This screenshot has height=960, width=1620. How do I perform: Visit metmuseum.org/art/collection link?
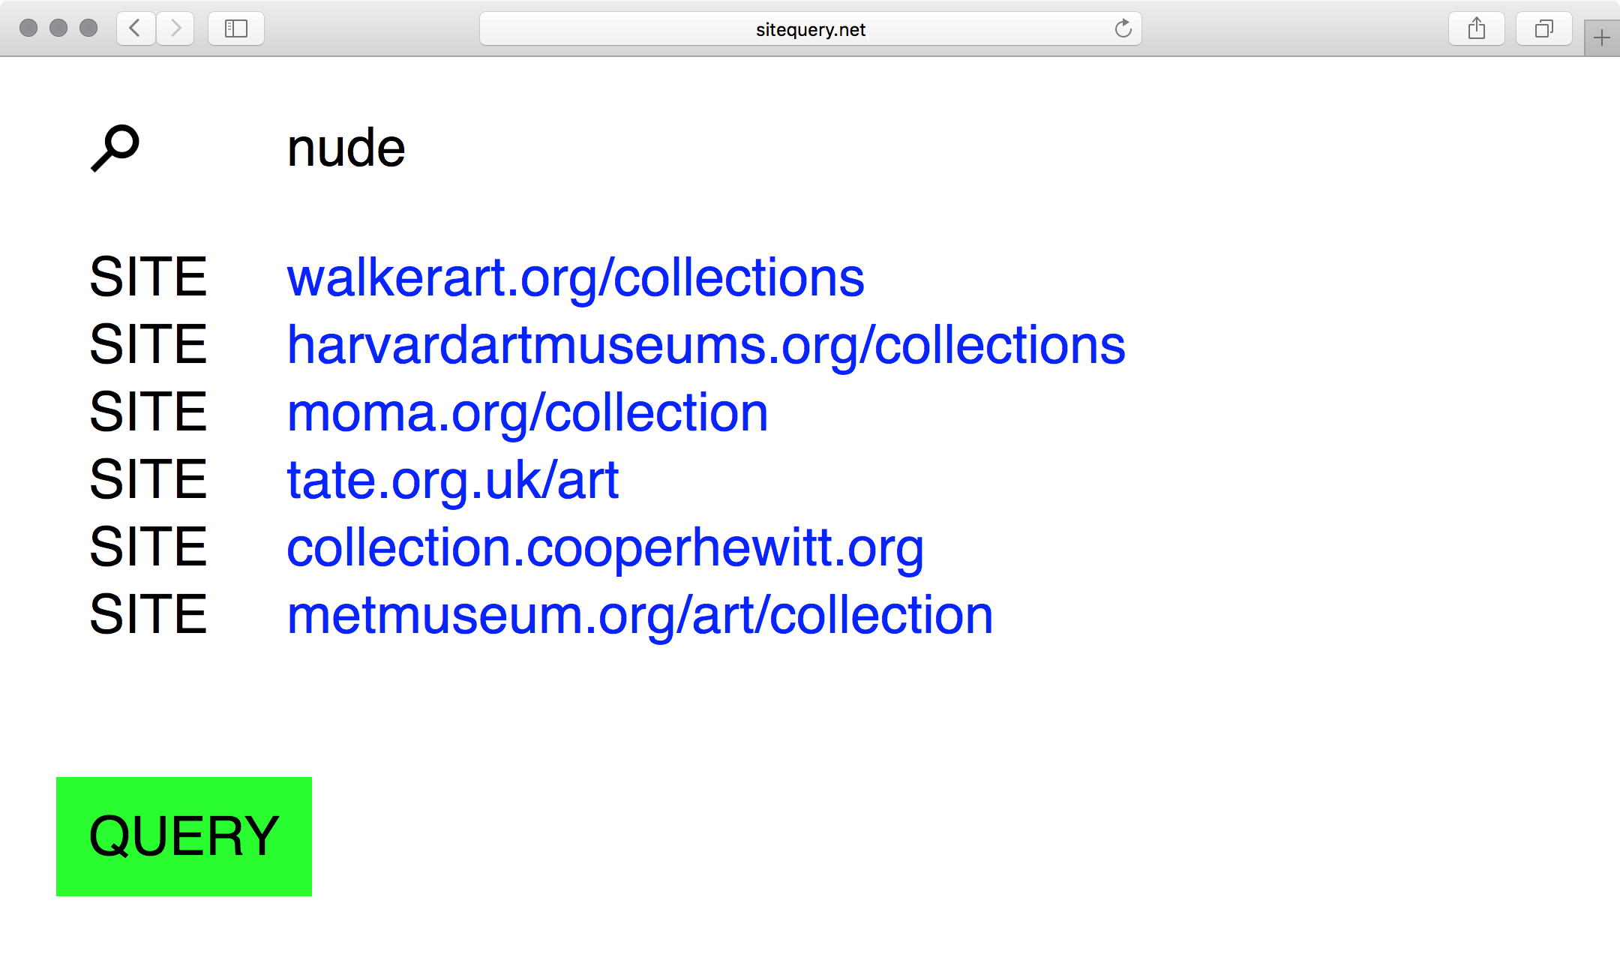640,615
